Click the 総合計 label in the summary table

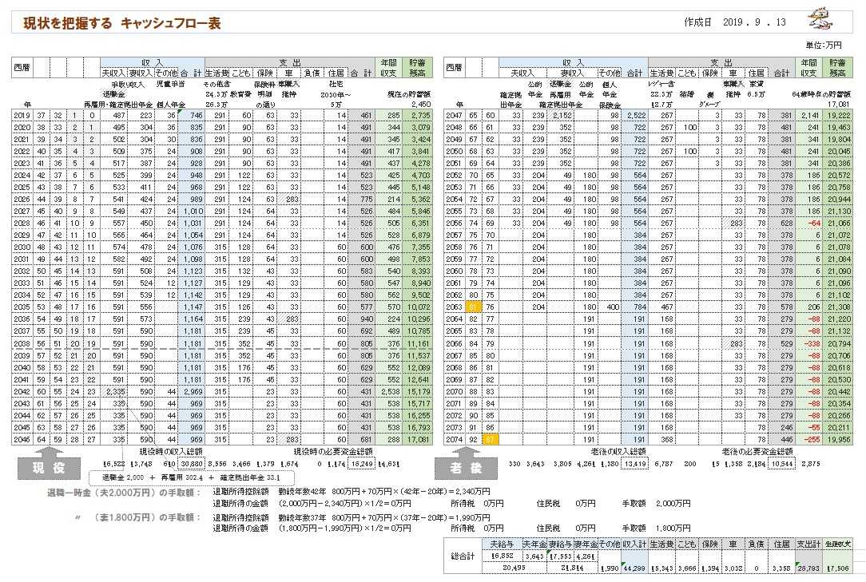[x=464, y=556]
